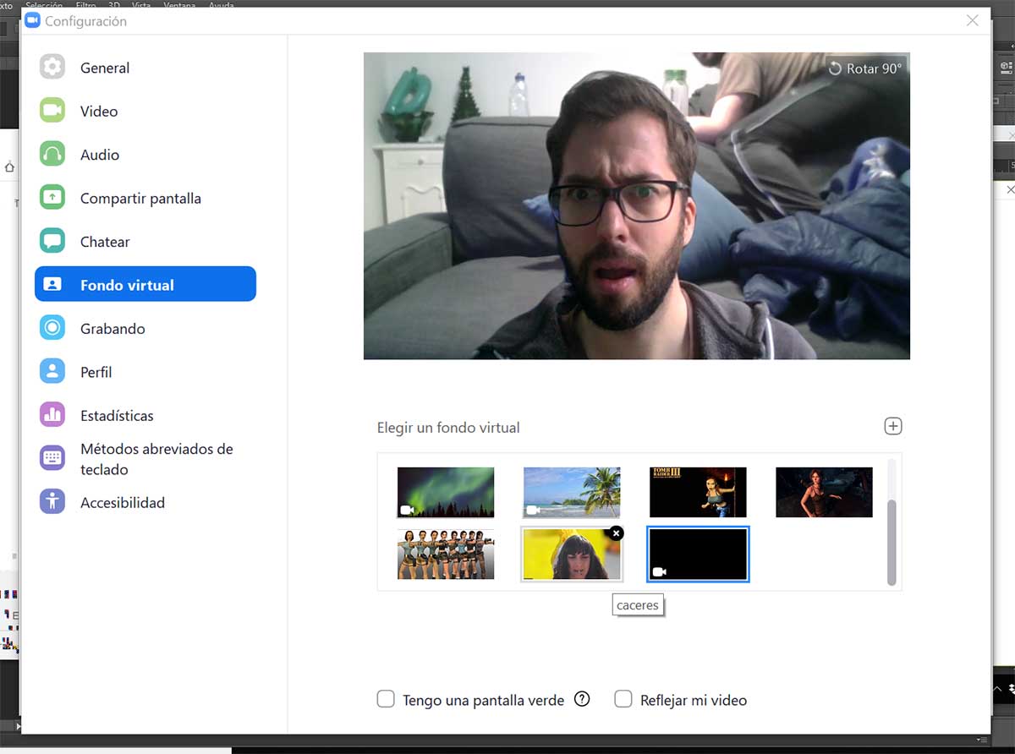Image resolution: width=1015 pixels, height=754 pixels.
Task: Open the Chatear speech bubble icon
Action: pyautogui.click(x=52, y=242)
